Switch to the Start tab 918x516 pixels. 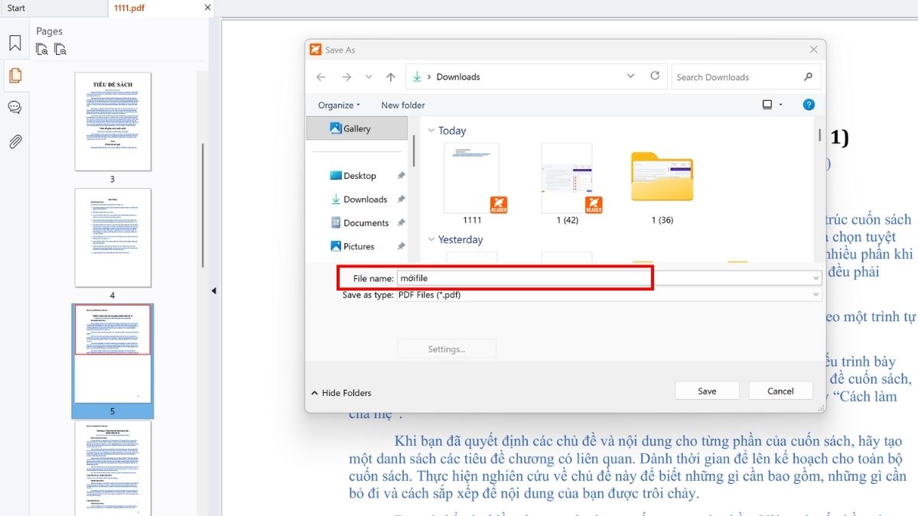[17, 7]
